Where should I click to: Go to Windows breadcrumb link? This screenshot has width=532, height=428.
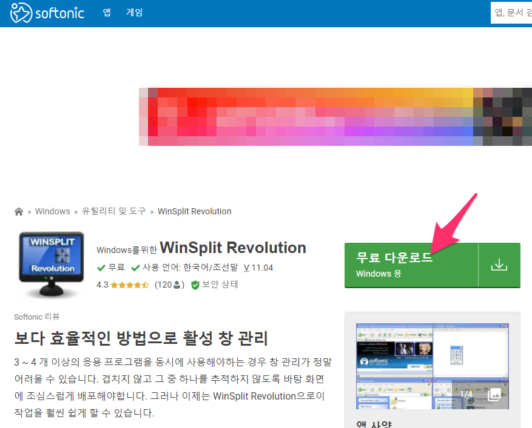point(53,211)
